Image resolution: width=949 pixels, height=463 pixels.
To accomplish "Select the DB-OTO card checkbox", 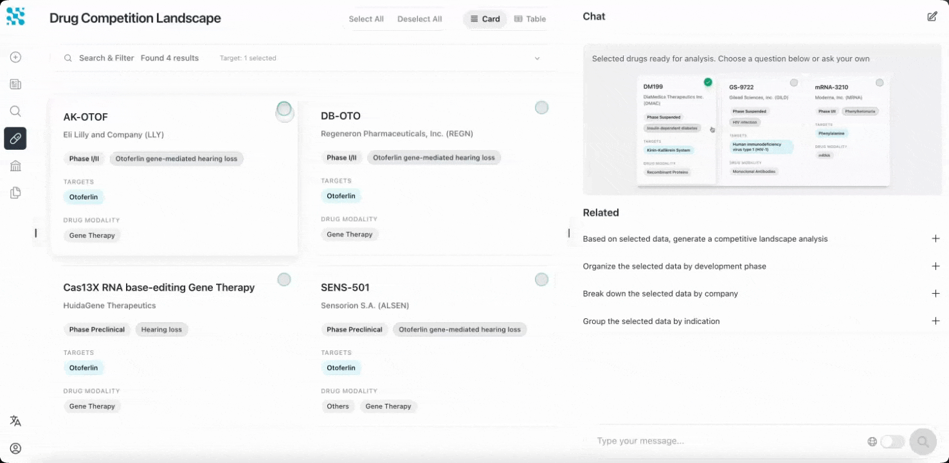I will [542, 107].
